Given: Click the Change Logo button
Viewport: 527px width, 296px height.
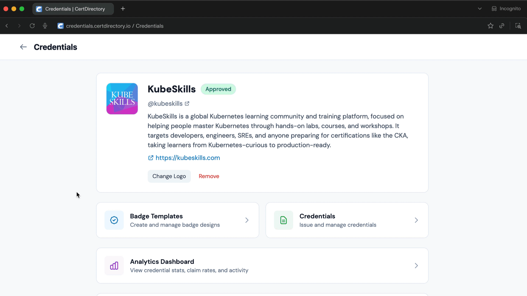Looking at the screenshot, I should click(169, 176).
